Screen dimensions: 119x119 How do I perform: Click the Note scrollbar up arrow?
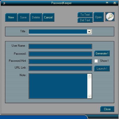click(x=89, y=76)
